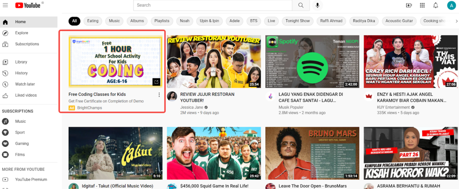Open the Films subscription channel
The width and height of the screenshot is (459, 189).
coord(29,155)
